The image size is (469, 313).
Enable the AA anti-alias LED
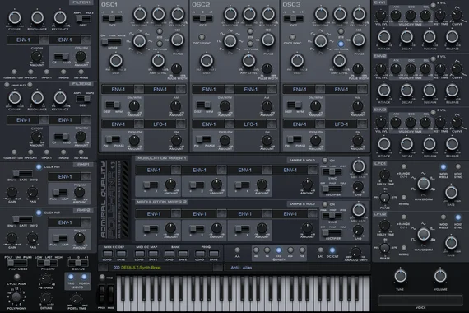pyautogui.click(x=237, y=250)
